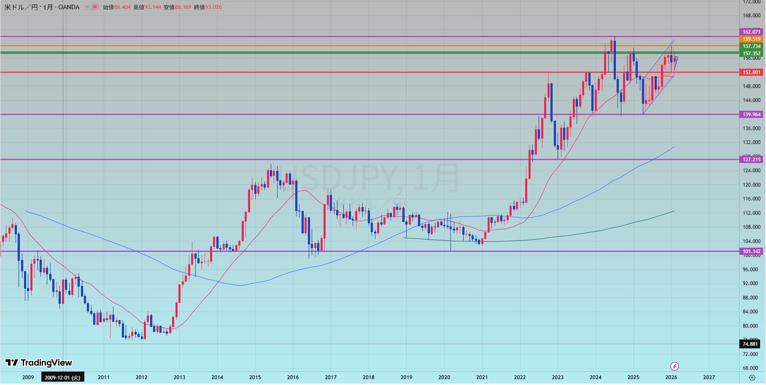766x385 pixels.
Task: Click the green 157.352 price label
Action: 751,53
